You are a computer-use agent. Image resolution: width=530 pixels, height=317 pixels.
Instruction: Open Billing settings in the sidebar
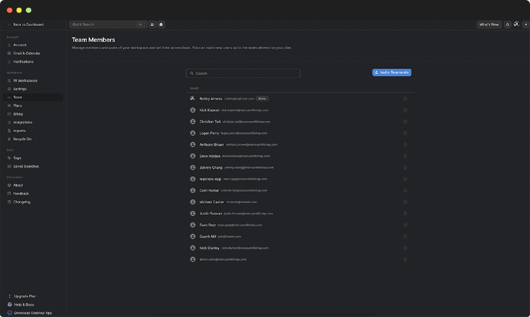click(18, 114)
